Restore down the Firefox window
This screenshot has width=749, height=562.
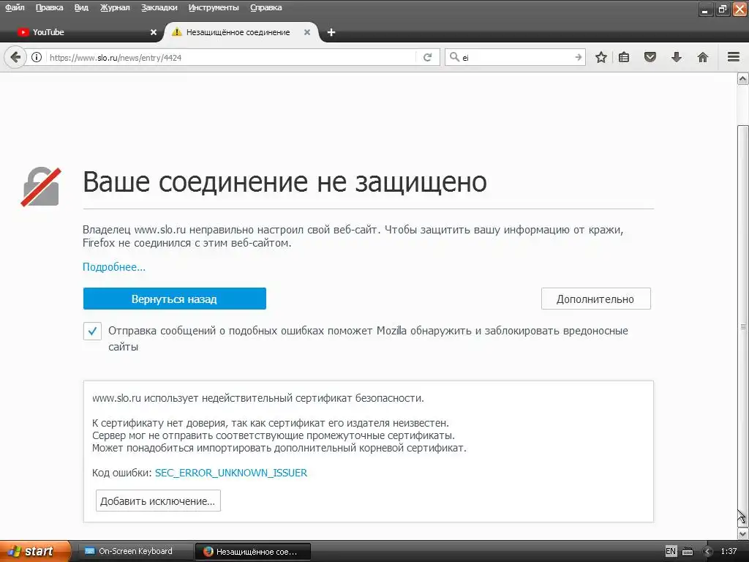pos(723,9)
